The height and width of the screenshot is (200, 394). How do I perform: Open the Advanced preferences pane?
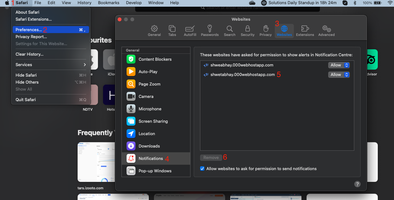click(327, 31)
